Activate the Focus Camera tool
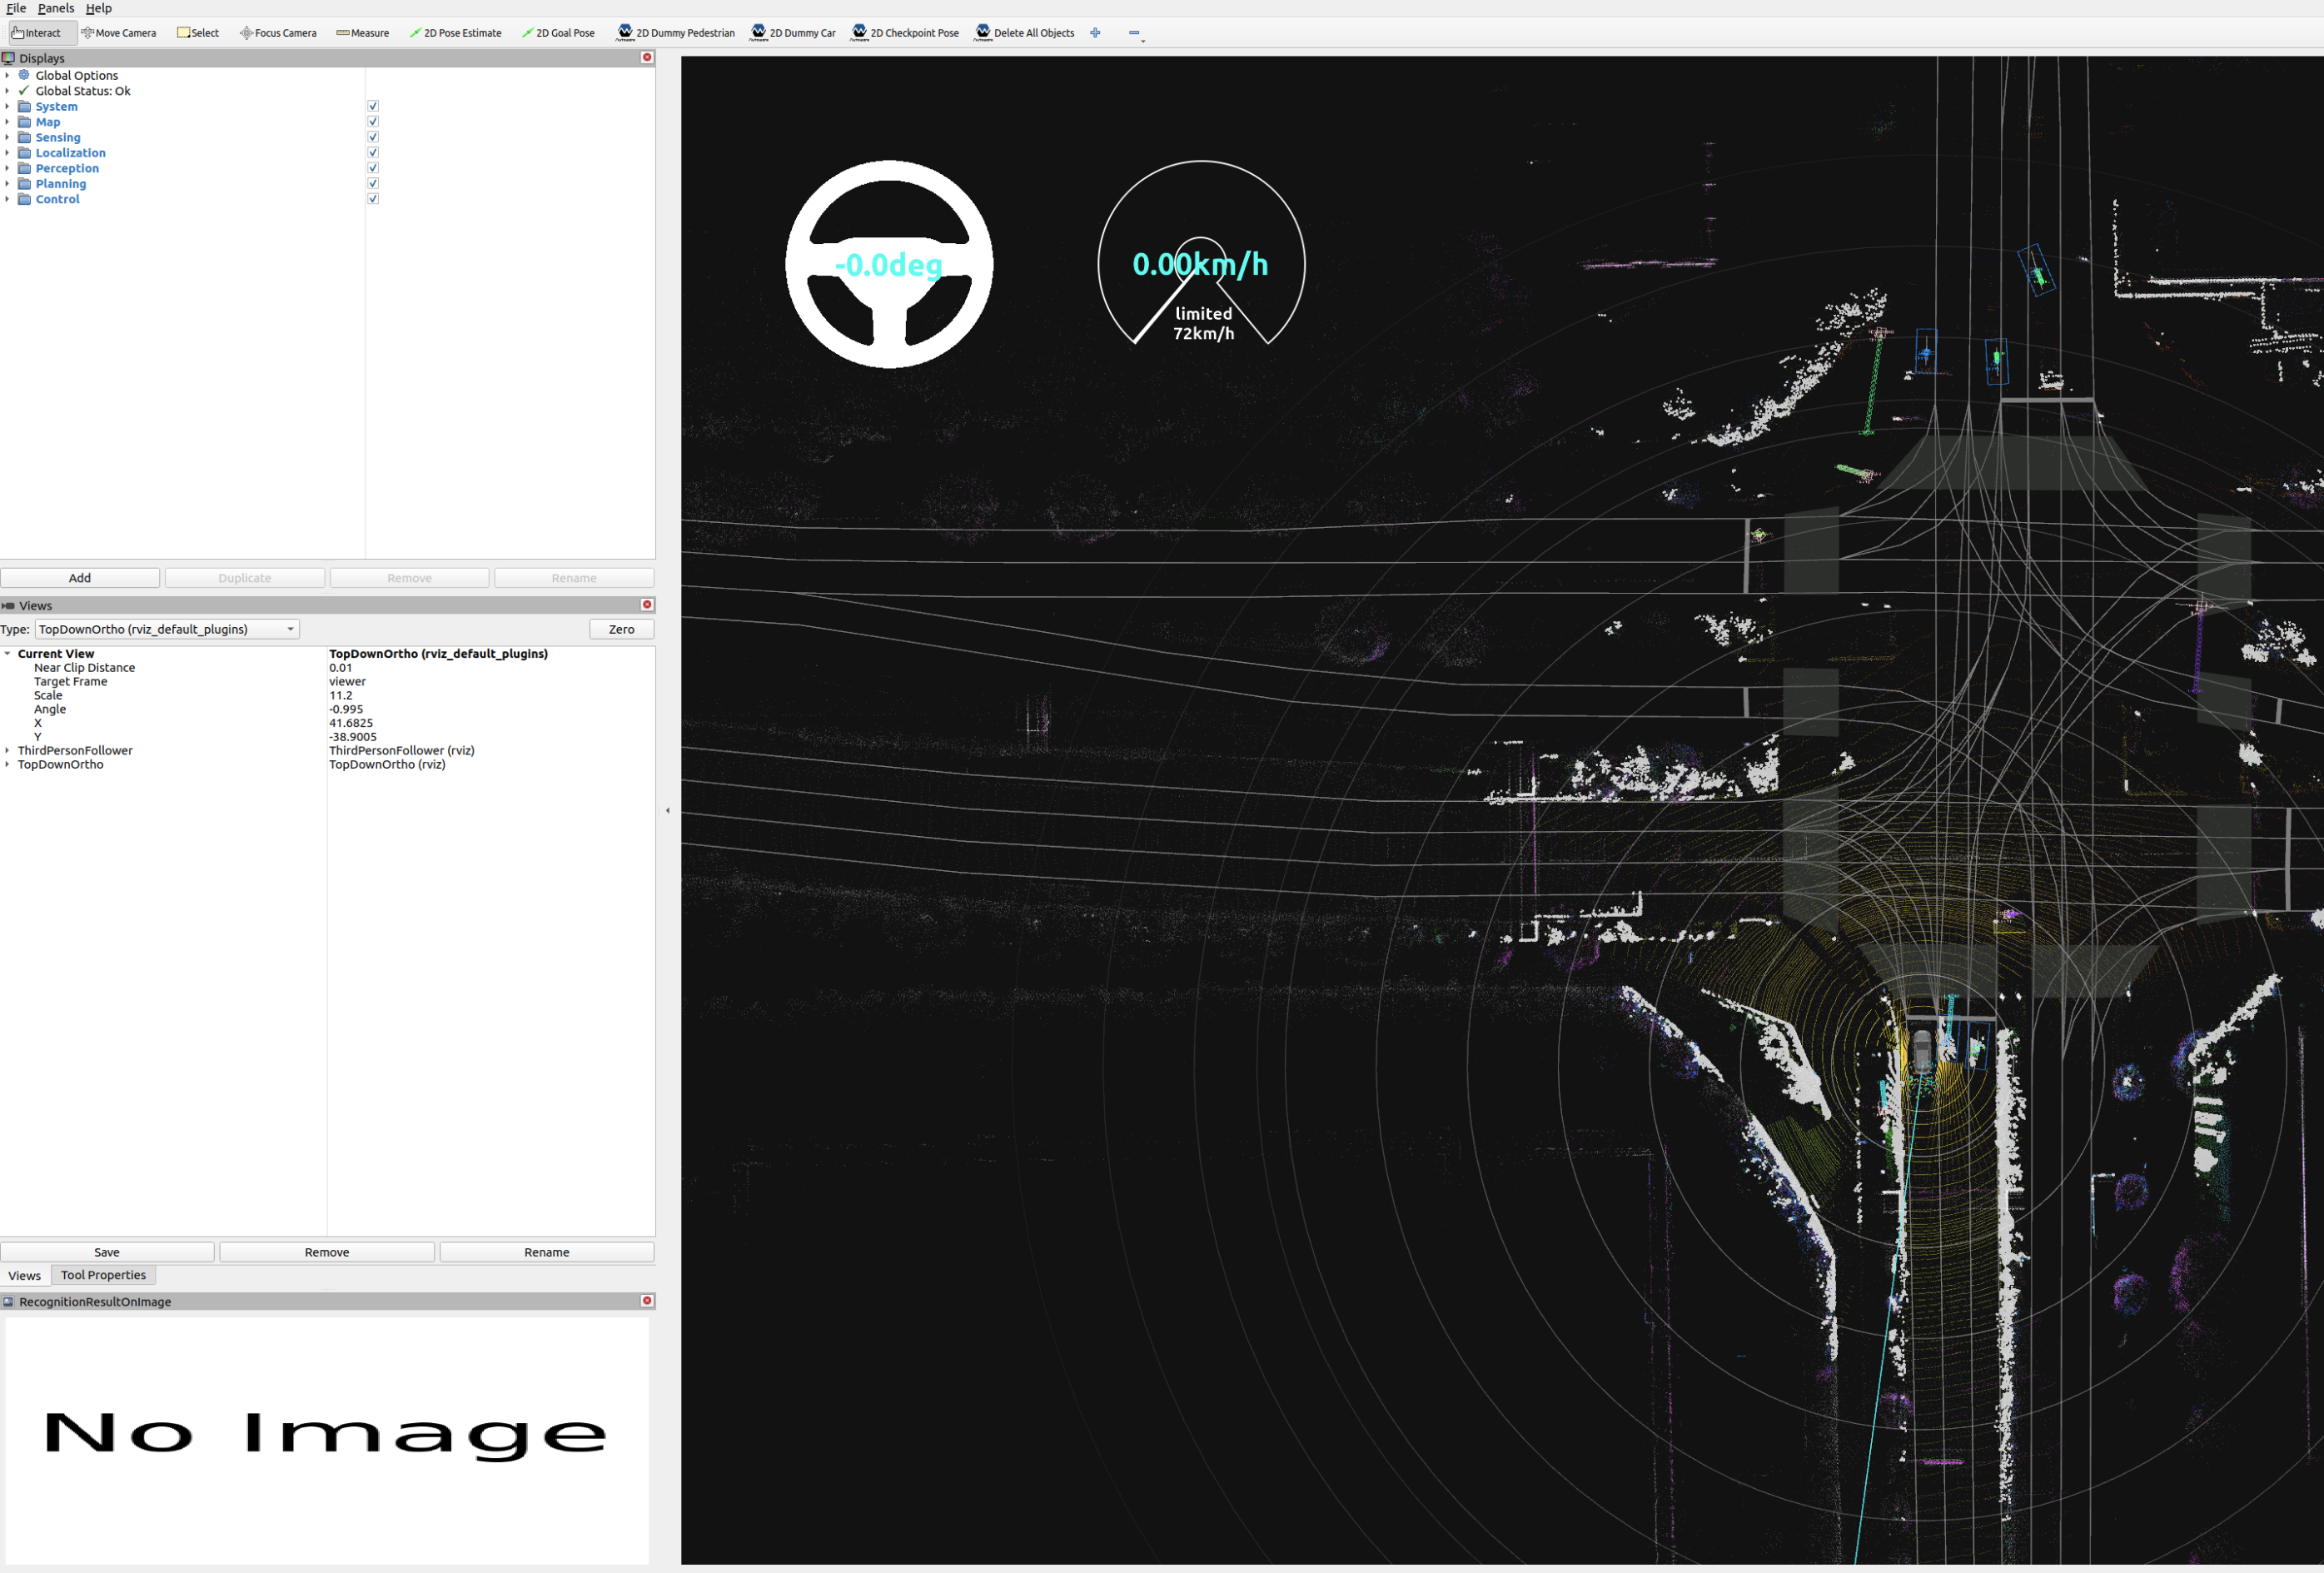The height and width of the screenshot is (1573, 2324). point(278,33)
